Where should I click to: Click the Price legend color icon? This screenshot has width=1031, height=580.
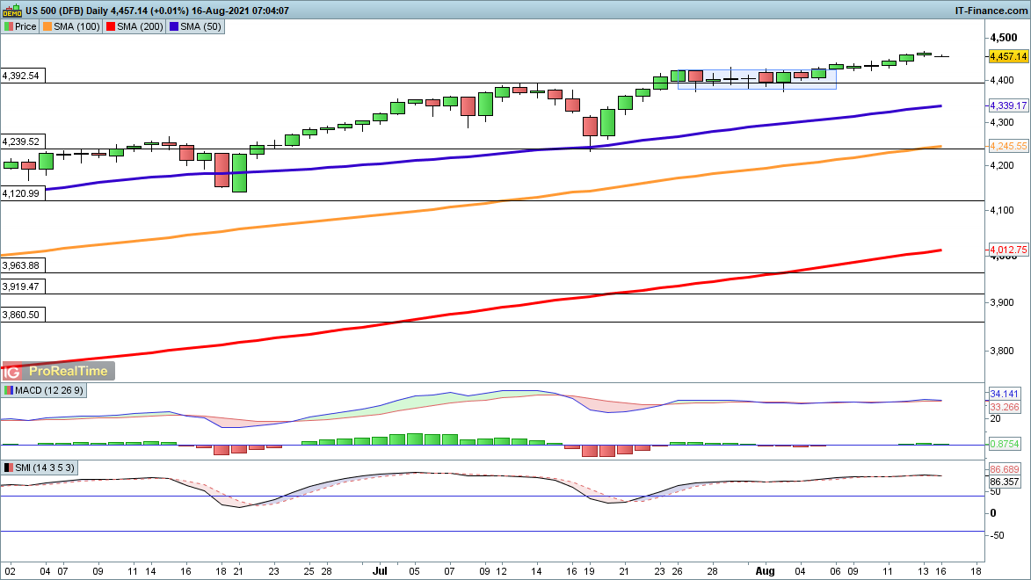(x=9, y=27)
